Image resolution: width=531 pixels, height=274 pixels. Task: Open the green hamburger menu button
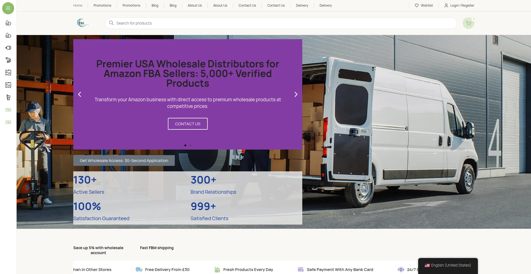pyautogui.click(x=8, y=8)
